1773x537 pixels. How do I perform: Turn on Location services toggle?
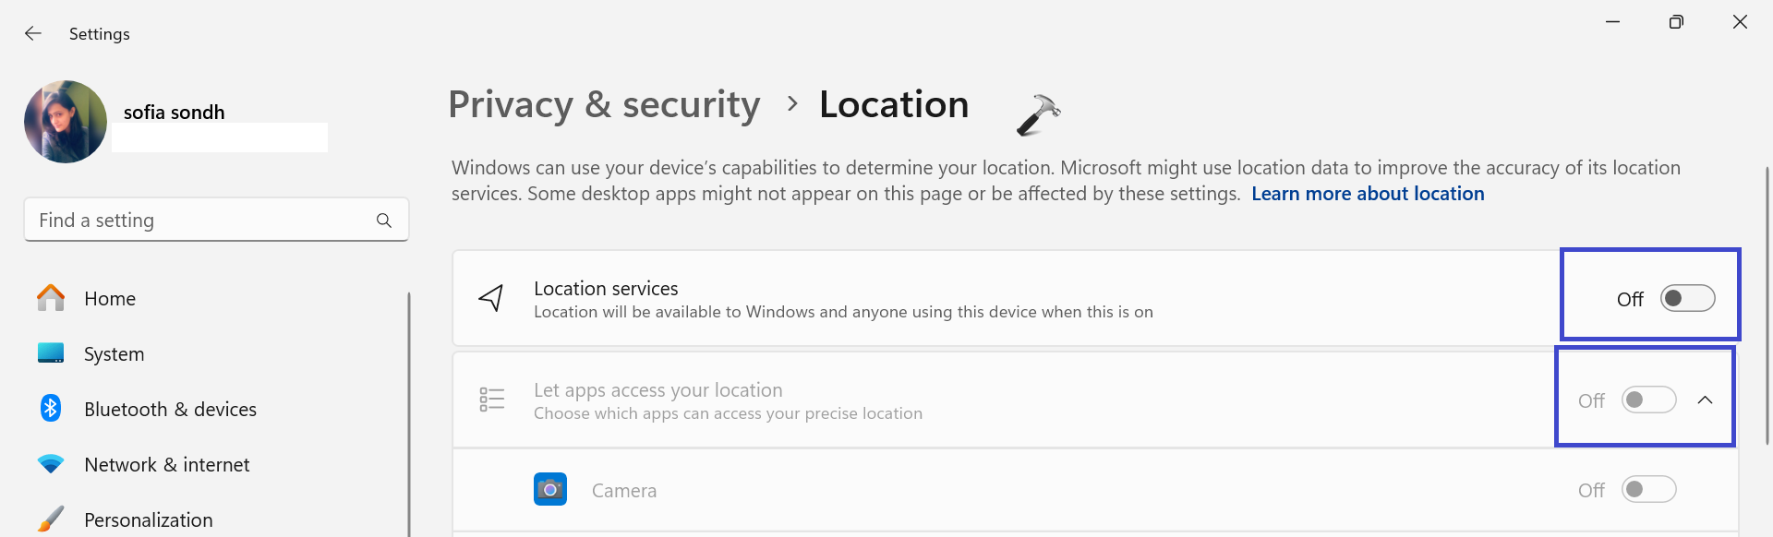click(1687, 299)
